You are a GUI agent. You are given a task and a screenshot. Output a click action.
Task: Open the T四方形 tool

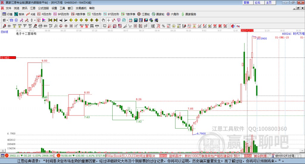point(94,14)
